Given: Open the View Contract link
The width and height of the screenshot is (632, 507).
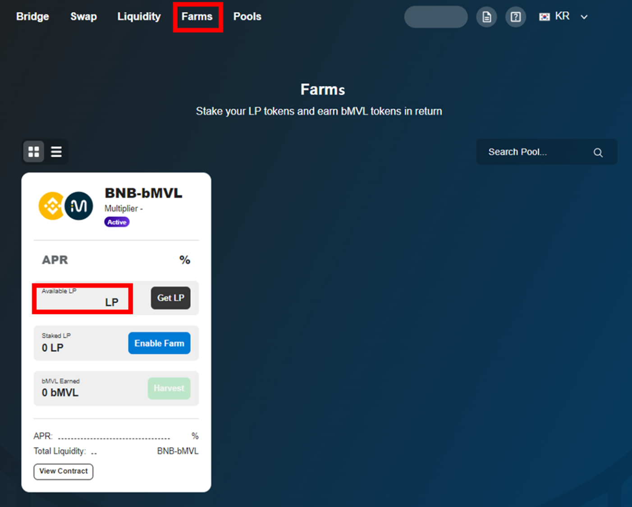Looking at the screenshot, I should pyautogui.click(x=64, y=471).
